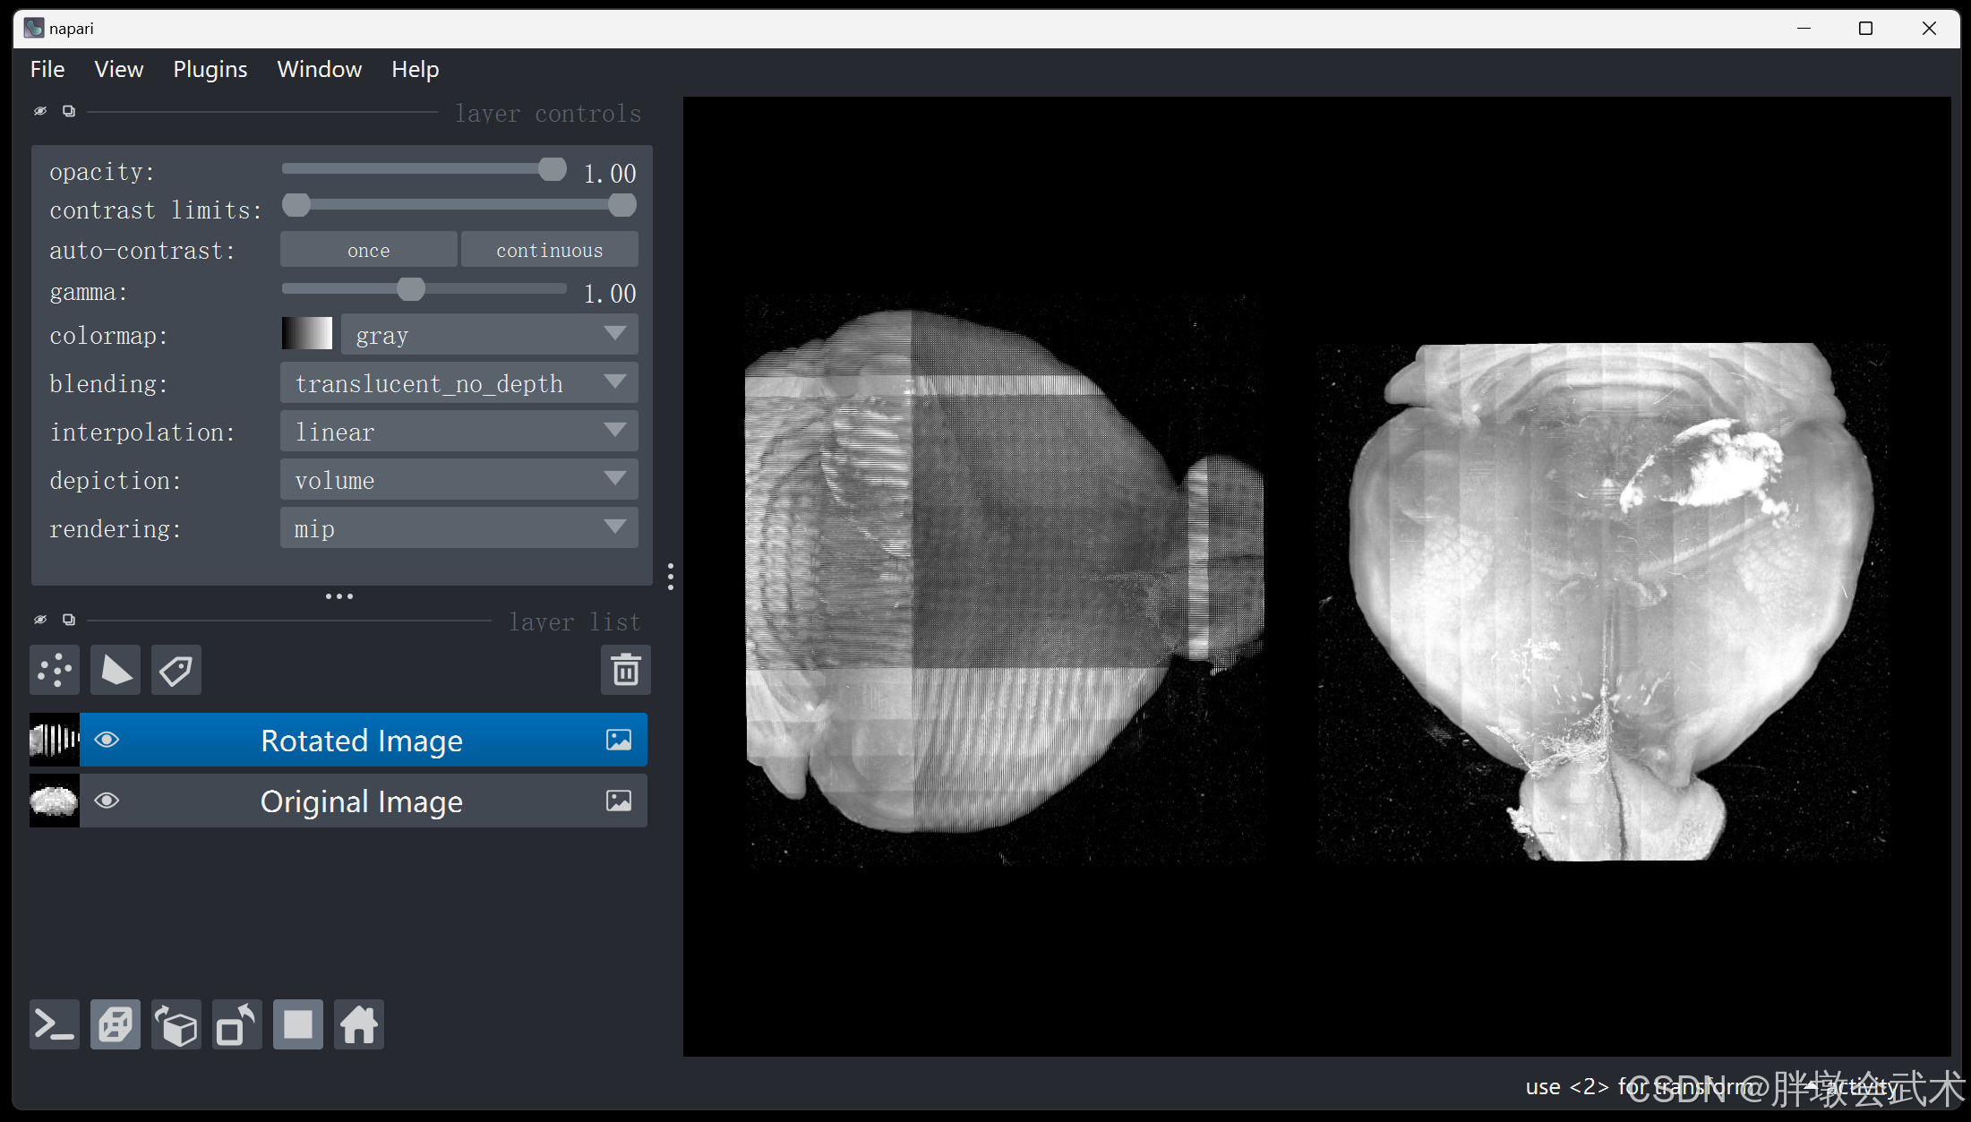Image resolution: width=1971 pixels, height=1122 pixels.
Task: Open the rendering mip dropdown
Action: 458,528
